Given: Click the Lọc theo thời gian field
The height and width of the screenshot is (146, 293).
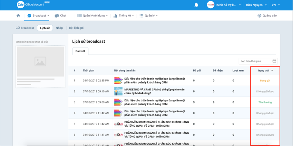Looking at the screenshot, I should 258,61.
